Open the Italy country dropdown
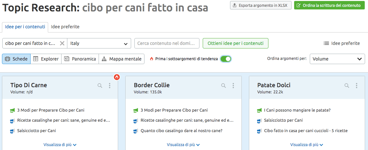This screenshot has height=150, width=368. pyautogui.click(x=99, y=43)
